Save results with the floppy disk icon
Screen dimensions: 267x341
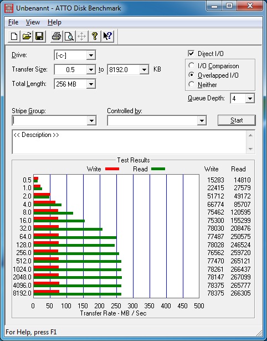(x=39, y=36)
